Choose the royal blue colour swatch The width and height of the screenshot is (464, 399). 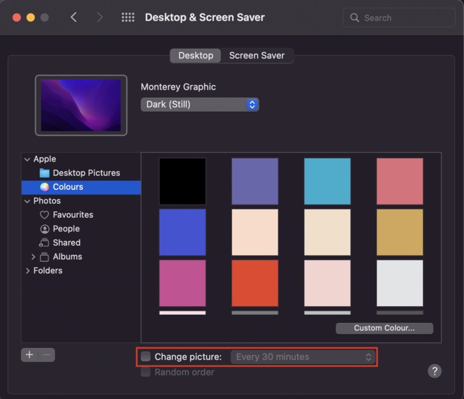tap(182, 232)
